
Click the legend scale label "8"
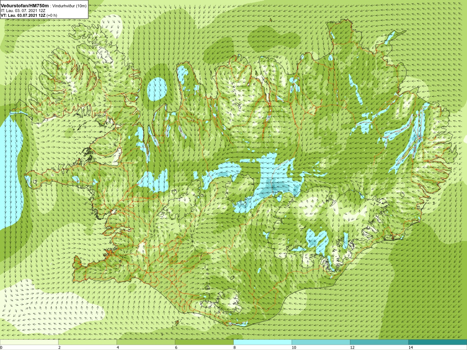pyautogui.click(x=235, y=348)
